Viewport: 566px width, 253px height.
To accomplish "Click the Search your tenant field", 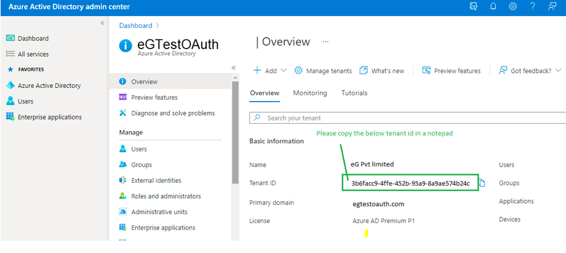I will [407, 118].
